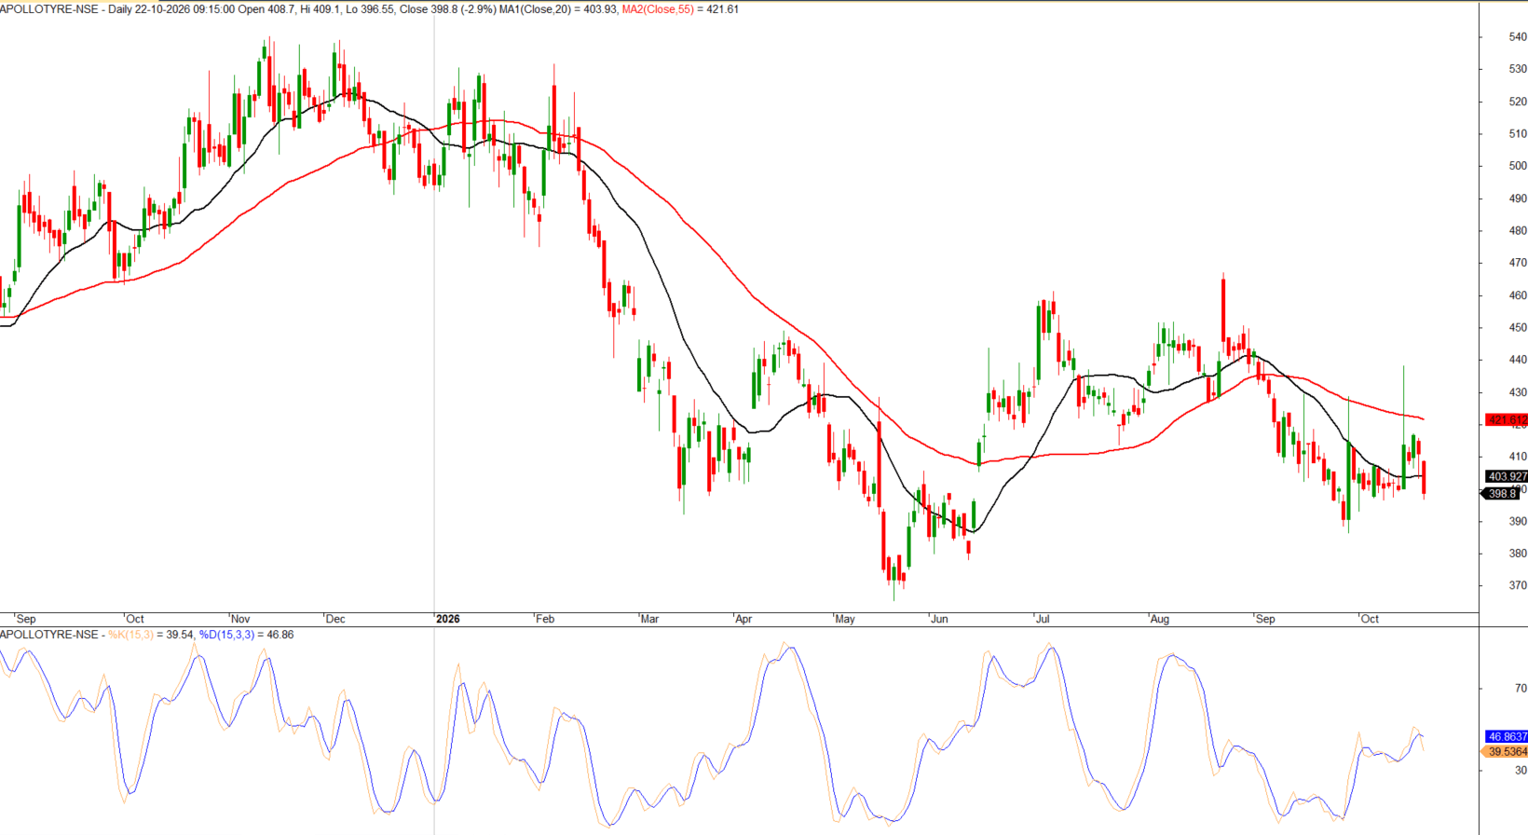Viewport: 1528px width, 835px height.
Task: Click the 520 price axis label
Action: tap(1518, 102)
